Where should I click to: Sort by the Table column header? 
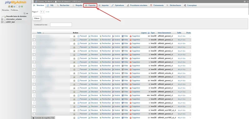tap(39, 33)
